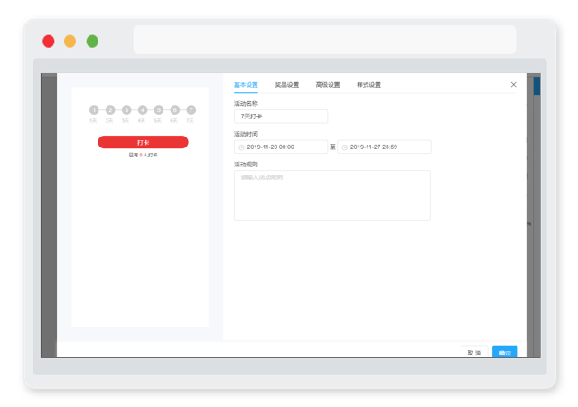Click the 取消 button
578x407 pixels.
pyautogui.click(x=474, y=353)
